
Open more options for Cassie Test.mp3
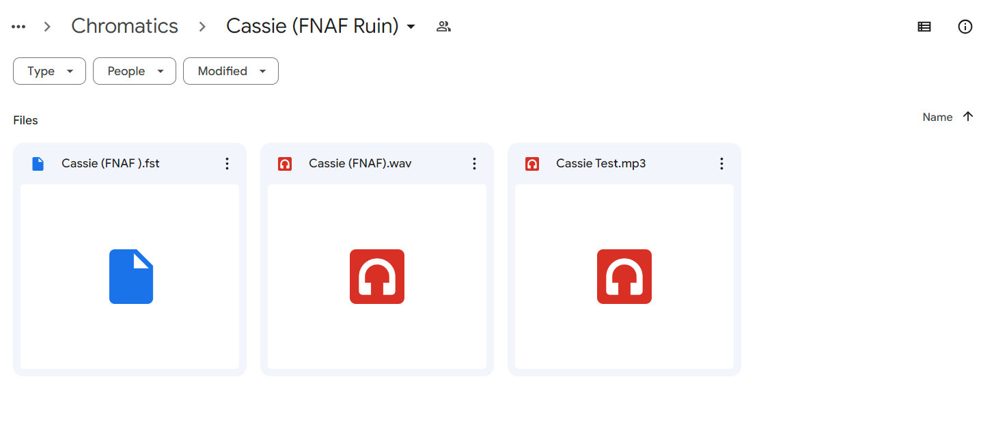pyautogui.click(x=722, y=163)
